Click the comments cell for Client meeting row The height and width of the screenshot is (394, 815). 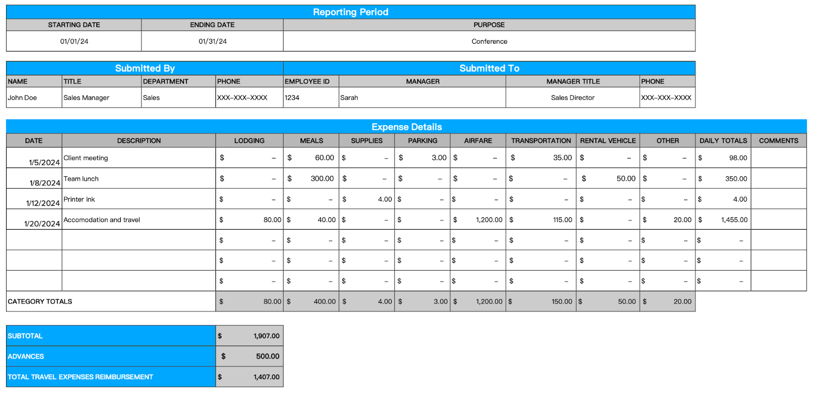tap(778, 158)
